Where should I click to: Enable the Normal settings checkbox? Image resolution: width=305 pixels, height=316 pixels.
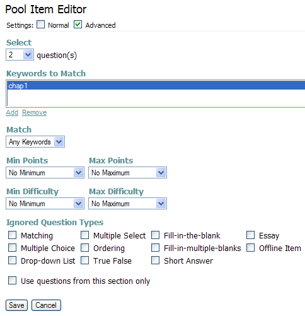coord(40,25)
